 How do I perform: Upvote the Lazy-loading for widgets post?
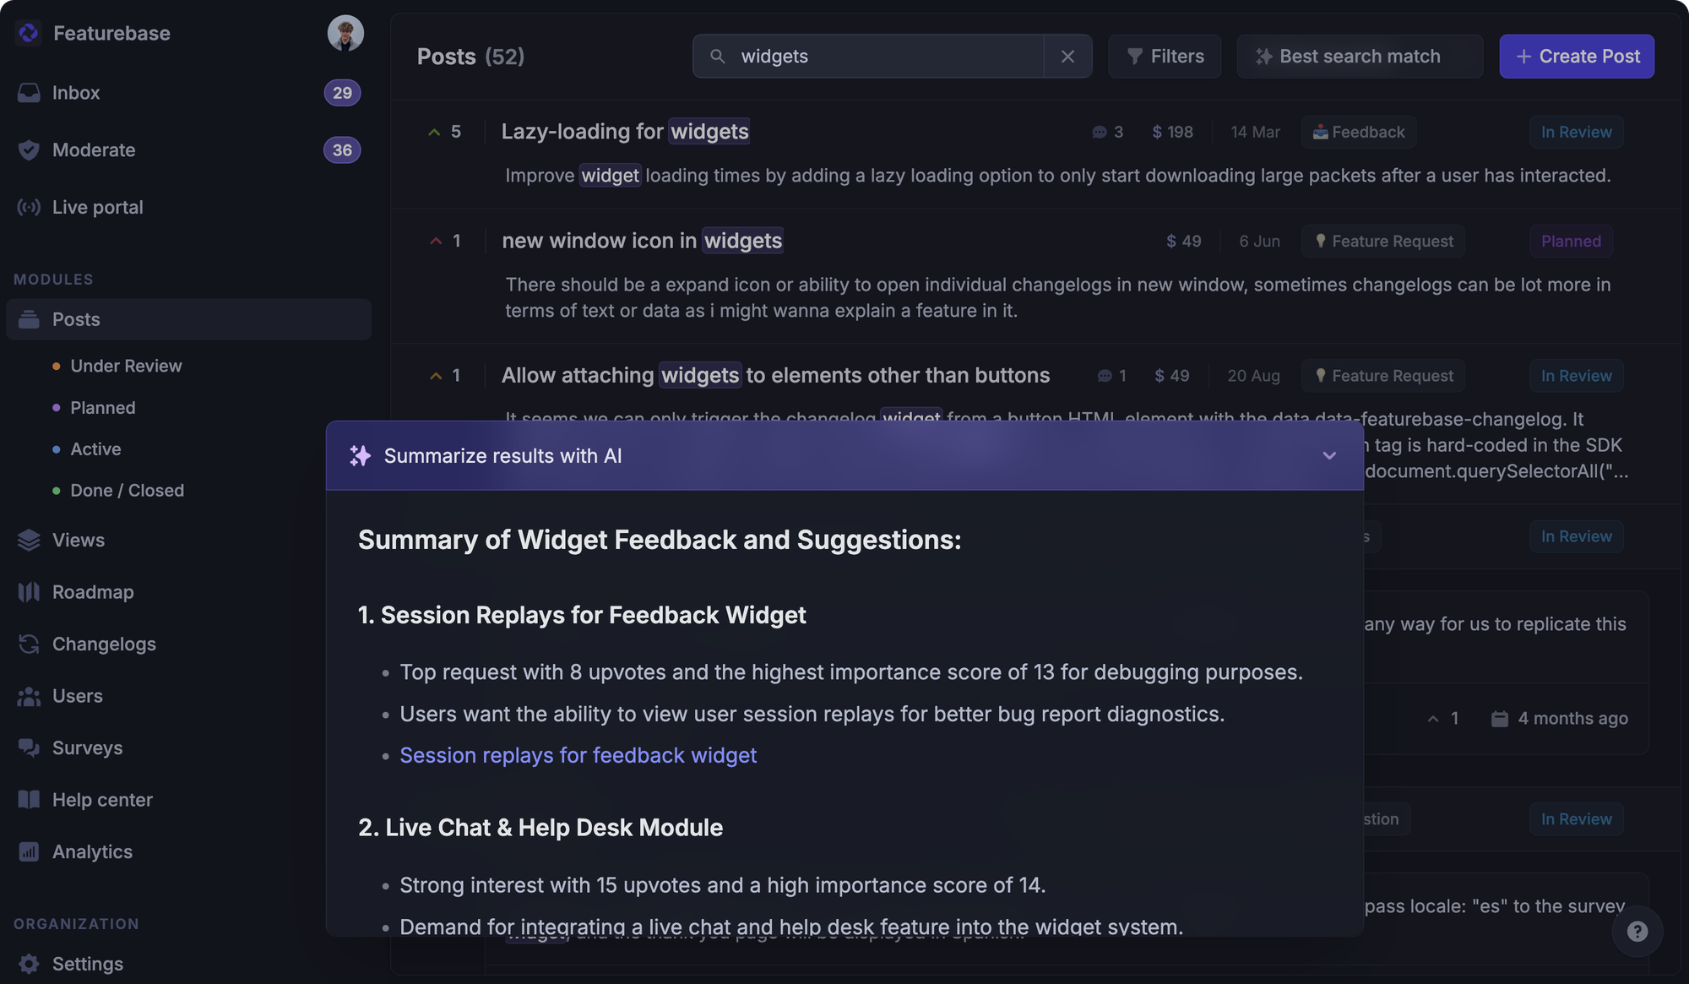(434, 132)
